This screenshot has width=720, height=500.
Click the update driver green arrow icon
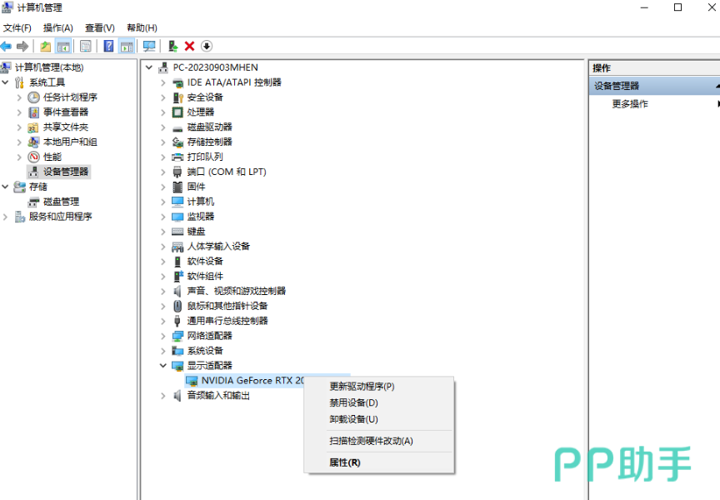[x=172, y=46]
